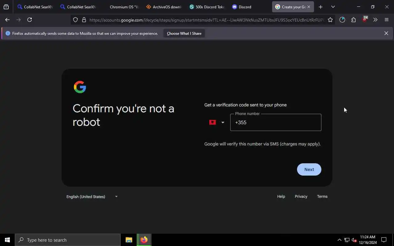Image resolution: width=394 pixels, height=246 pixels.
Task: Reload the current page
Action: click(x=30, y=20)
